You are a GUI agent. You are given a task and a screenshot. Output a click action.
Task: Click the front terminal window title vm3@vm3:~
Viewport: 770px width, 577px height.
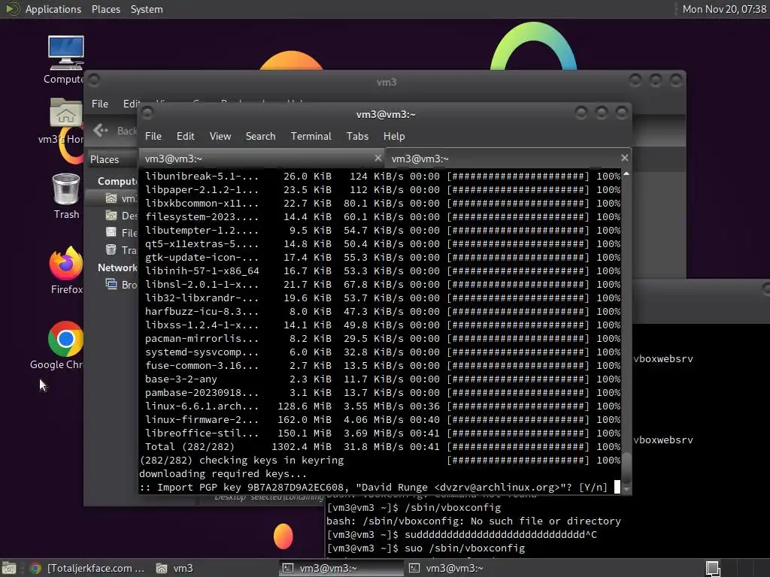[x=386, y=114]
